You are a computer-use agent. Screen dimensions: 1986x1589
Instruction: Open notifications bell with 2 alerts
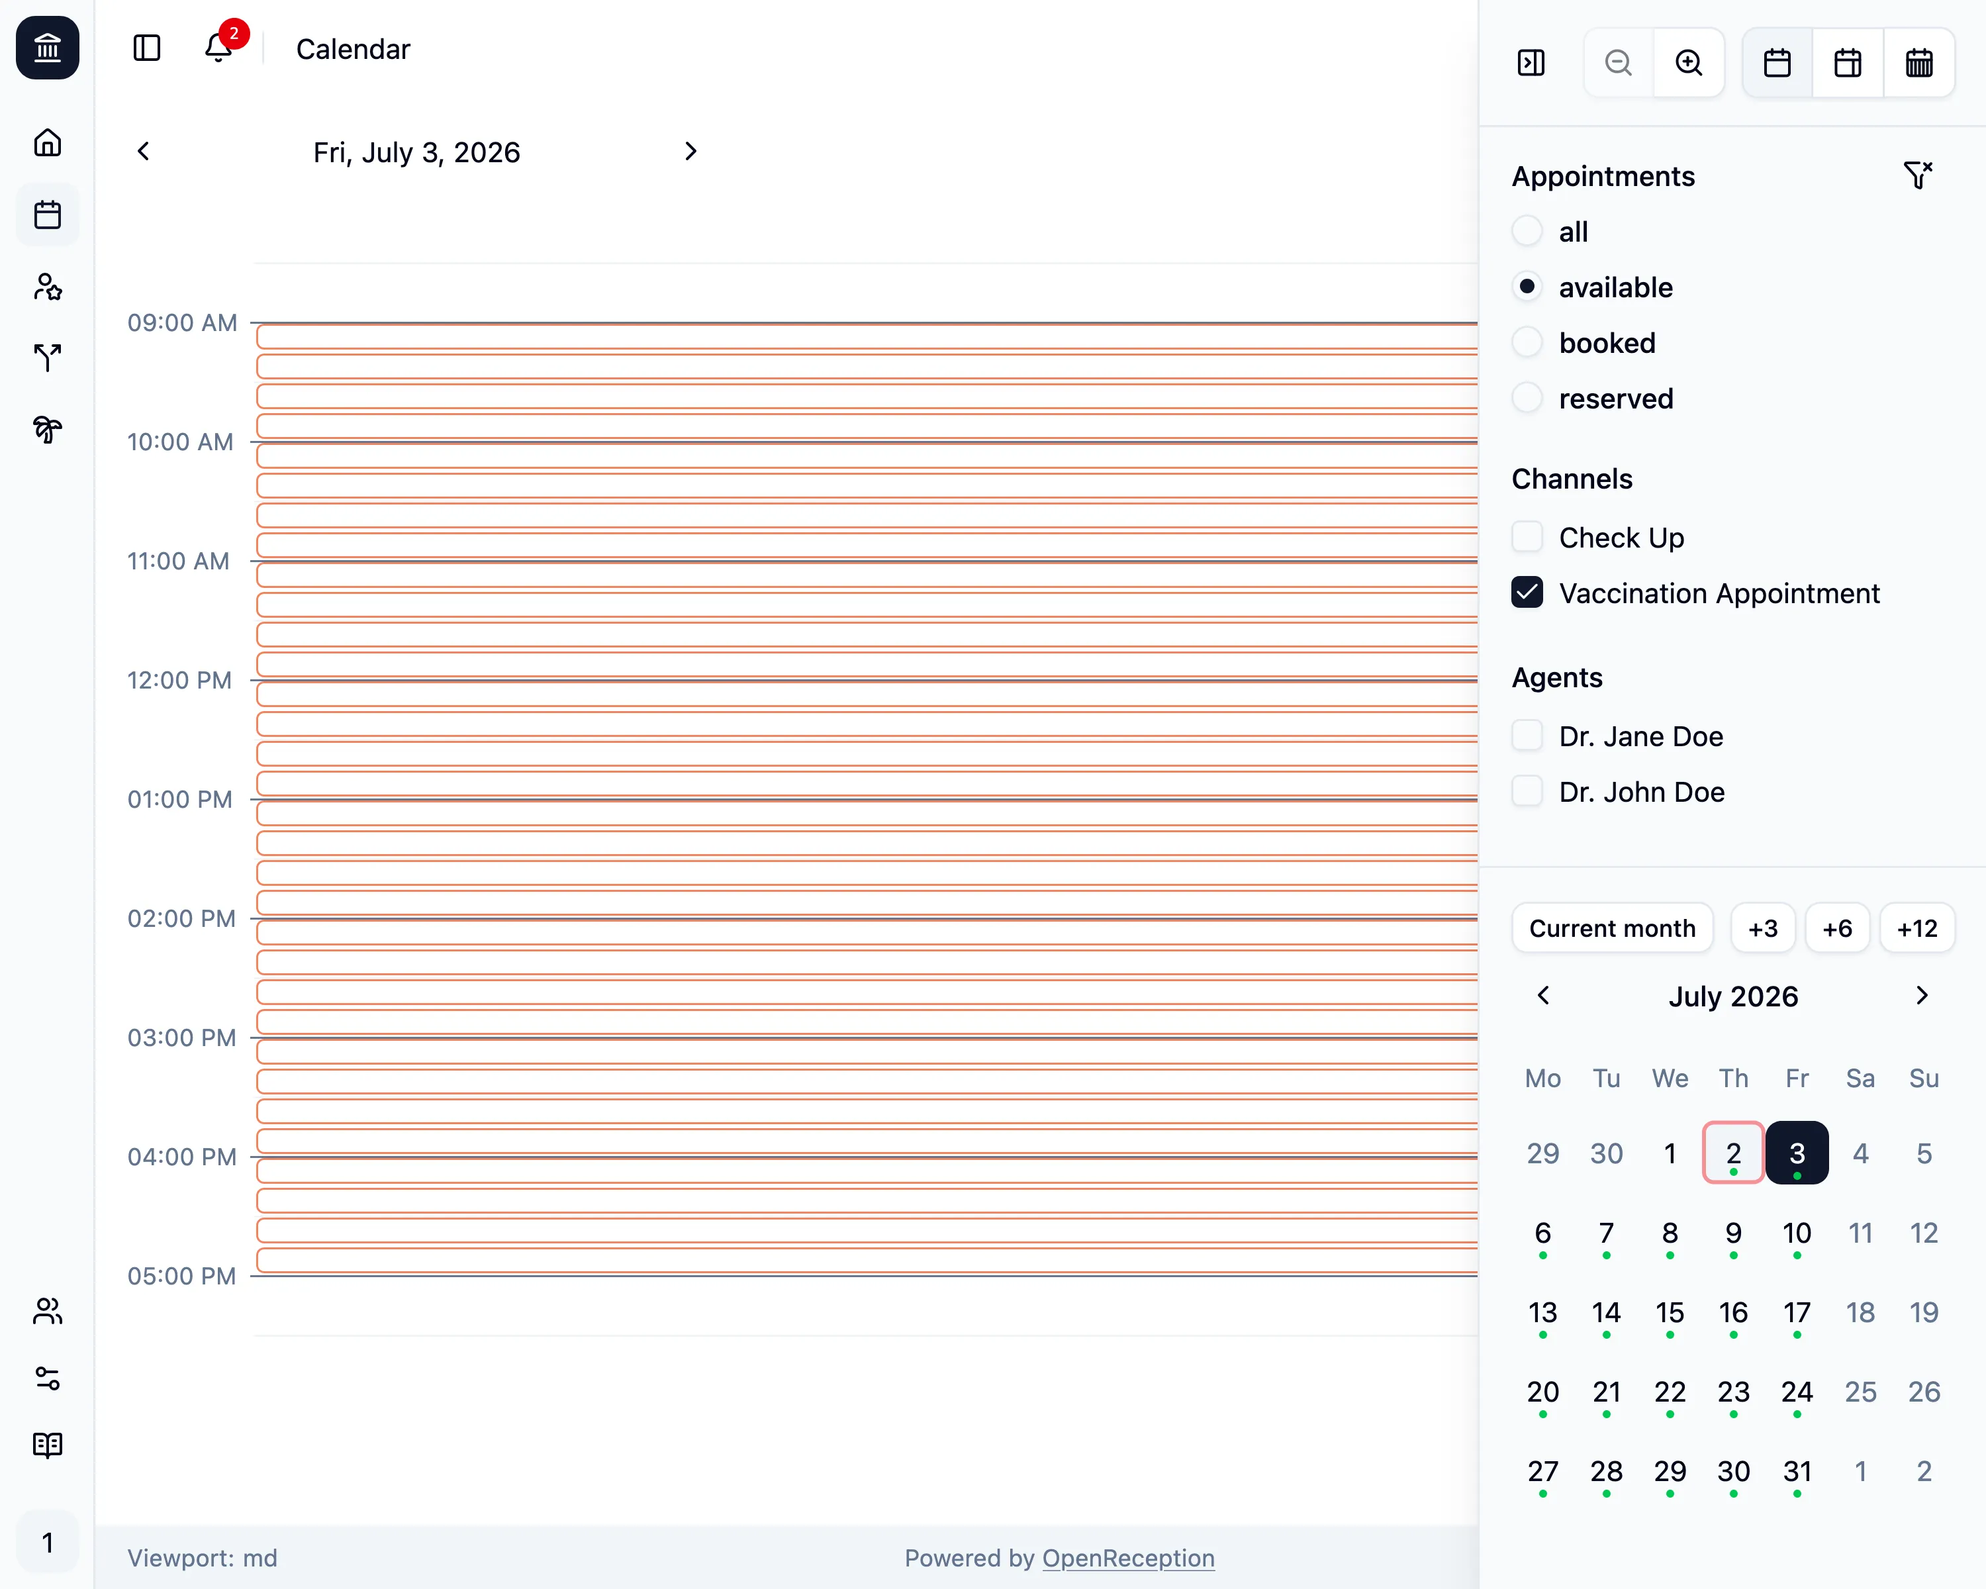(218, 48)
